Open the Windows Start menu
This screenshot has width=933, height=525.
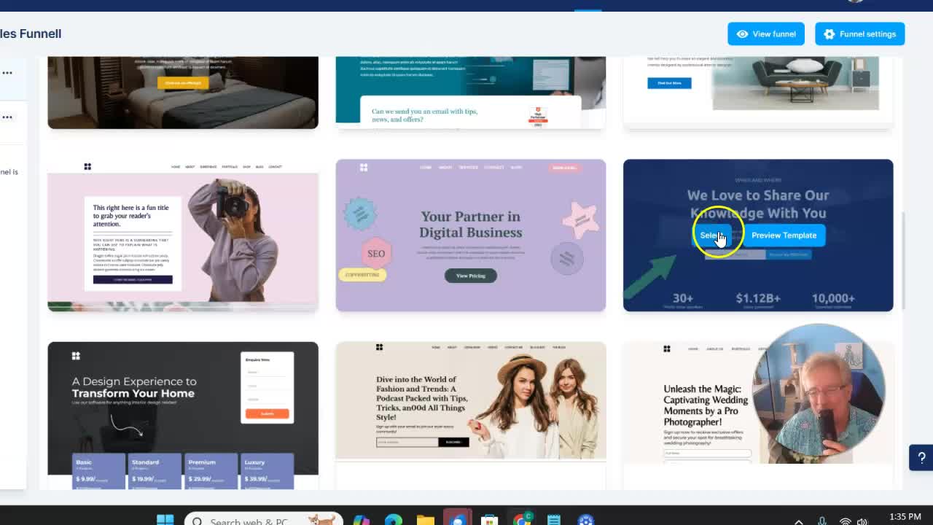165,521
